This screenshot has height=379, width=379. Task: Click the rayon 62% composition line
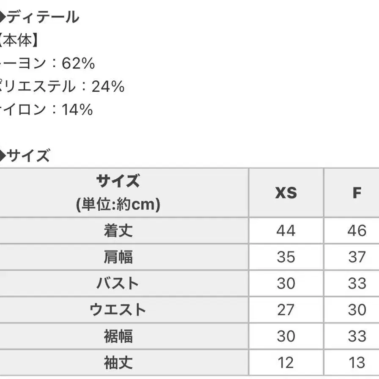tap(47, 63)
